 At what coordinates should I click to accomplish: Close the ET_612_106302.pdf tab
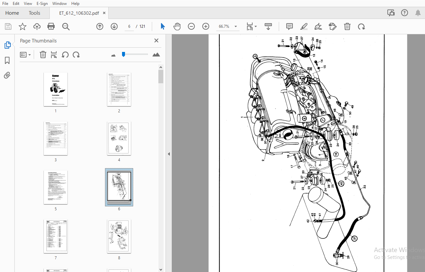pos(104,13)
